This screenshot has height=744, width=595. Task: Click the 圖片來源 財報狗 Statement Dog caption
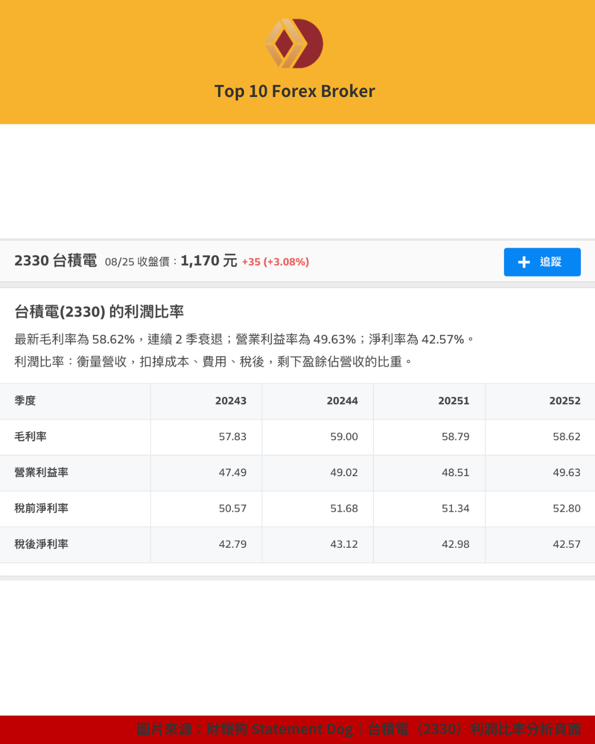(x=359, y=729)
